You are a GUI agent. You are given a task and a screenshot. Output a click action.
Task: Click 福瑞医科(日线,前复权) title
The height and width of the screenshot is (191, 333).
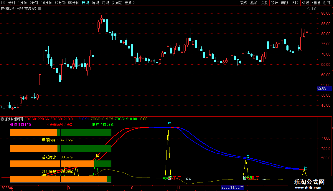(x=19, y=9)
